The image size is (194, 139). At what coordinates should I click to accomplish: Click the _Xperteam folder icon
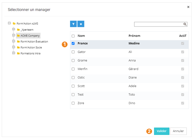tap(18, 30)
